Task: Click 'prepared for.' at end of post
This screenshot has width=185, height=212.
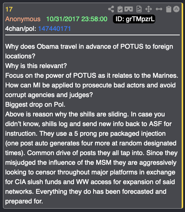Action: [24, 201]
